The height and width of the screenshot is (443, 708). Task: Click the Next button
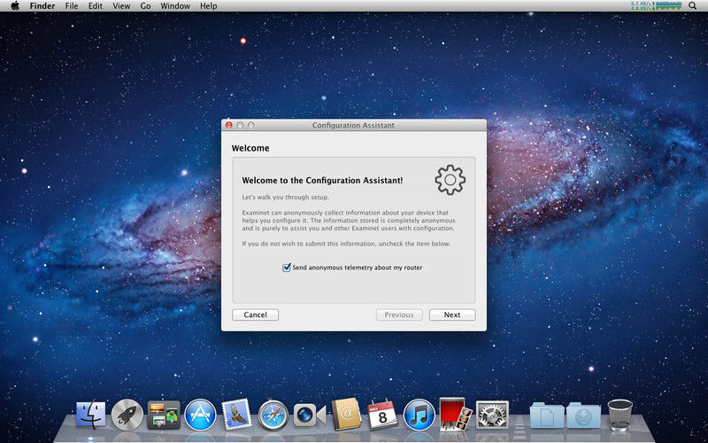(451, 315)
